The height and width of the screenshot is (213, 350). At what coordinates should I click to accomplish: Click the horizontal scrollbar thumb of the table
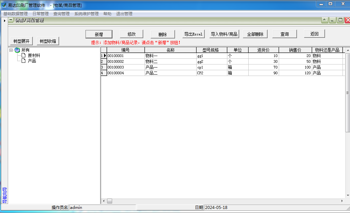[109, 201]
